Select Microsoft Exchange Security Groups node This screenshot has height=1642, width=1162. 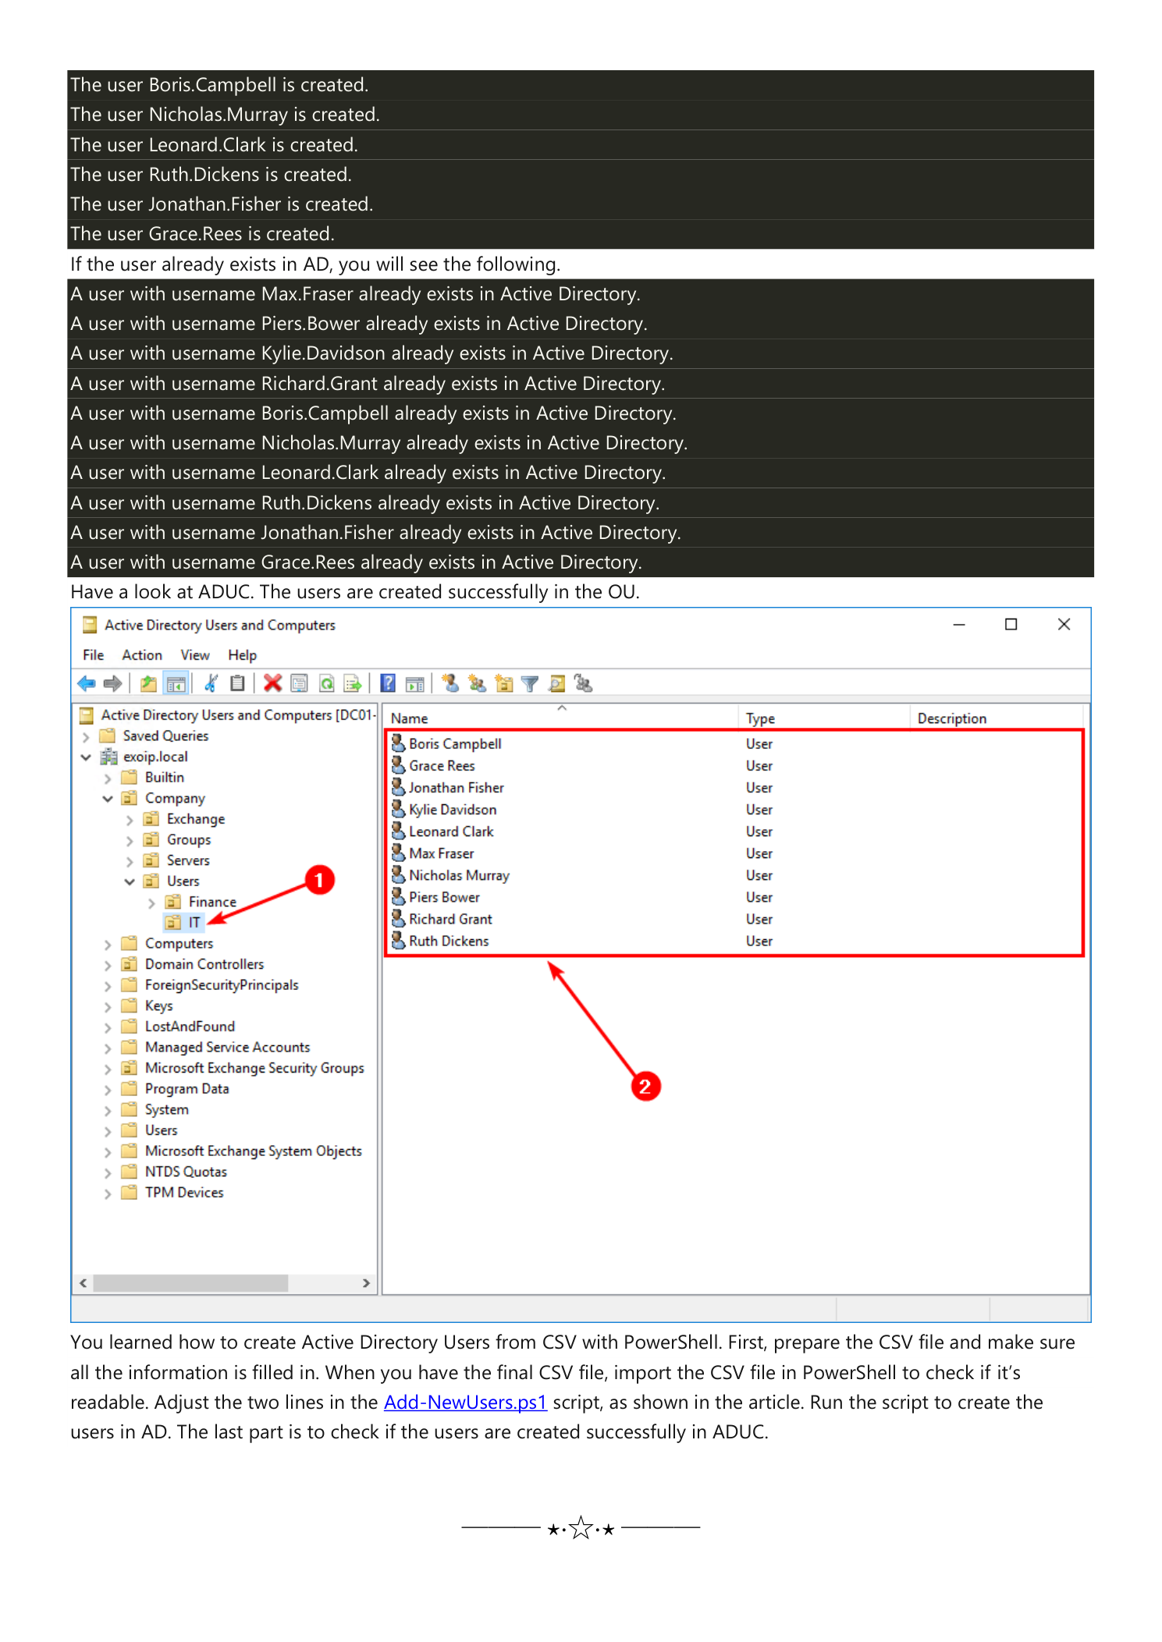[x=254, y=1068]
